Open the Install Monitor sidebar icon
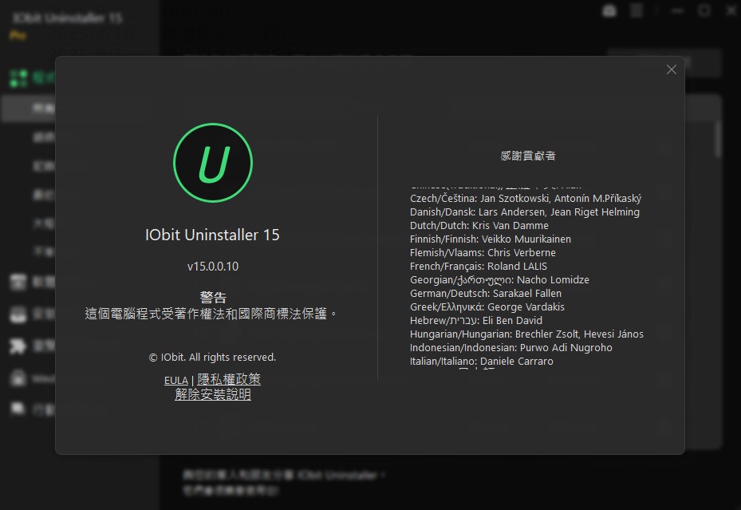This screenshot has height=510, width=741. (19, 314)
